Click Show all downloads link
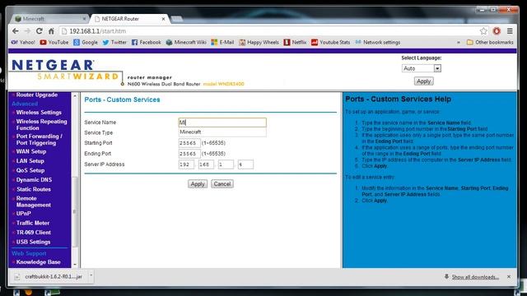 [x=475, y=277]
